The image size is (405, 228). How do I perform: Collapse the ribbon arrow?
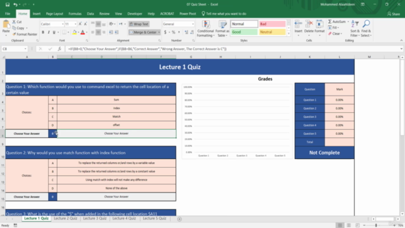click(401, 41)
